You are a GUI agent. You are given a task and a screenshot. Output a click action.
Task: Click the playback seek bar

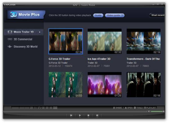click(x=75, y=112)
